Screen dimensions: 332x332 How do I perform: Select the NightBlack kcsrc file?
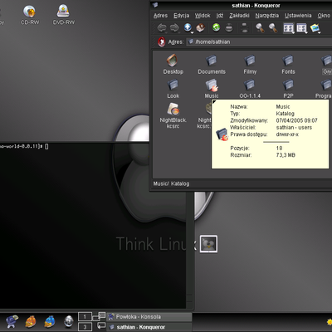click(x=173, y=115)
